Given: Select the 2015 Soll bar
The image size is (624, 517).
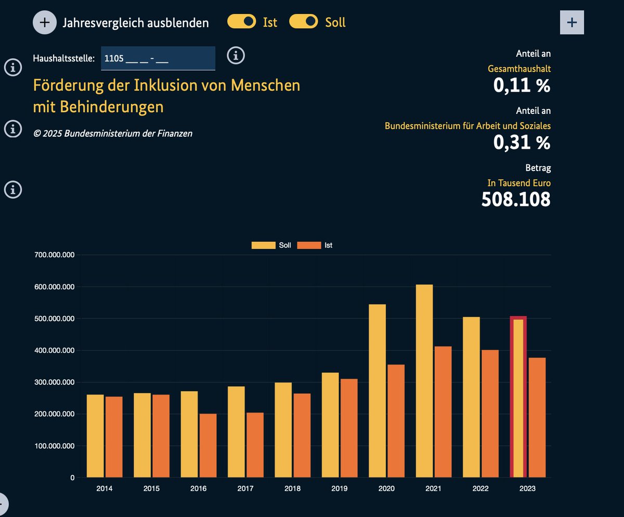Looking at the screenshot, I should (x=142, y=435).
